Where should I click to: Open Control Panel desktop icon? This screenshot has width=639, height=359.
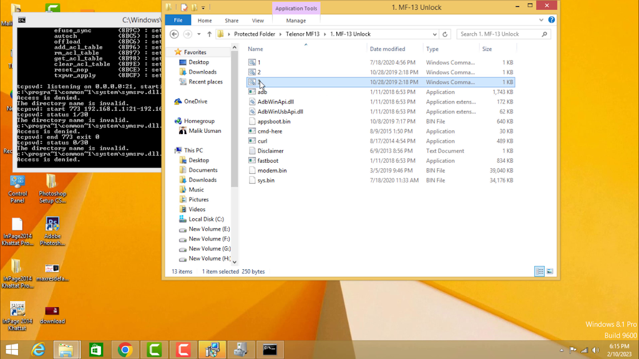click(x=17, y=189)
